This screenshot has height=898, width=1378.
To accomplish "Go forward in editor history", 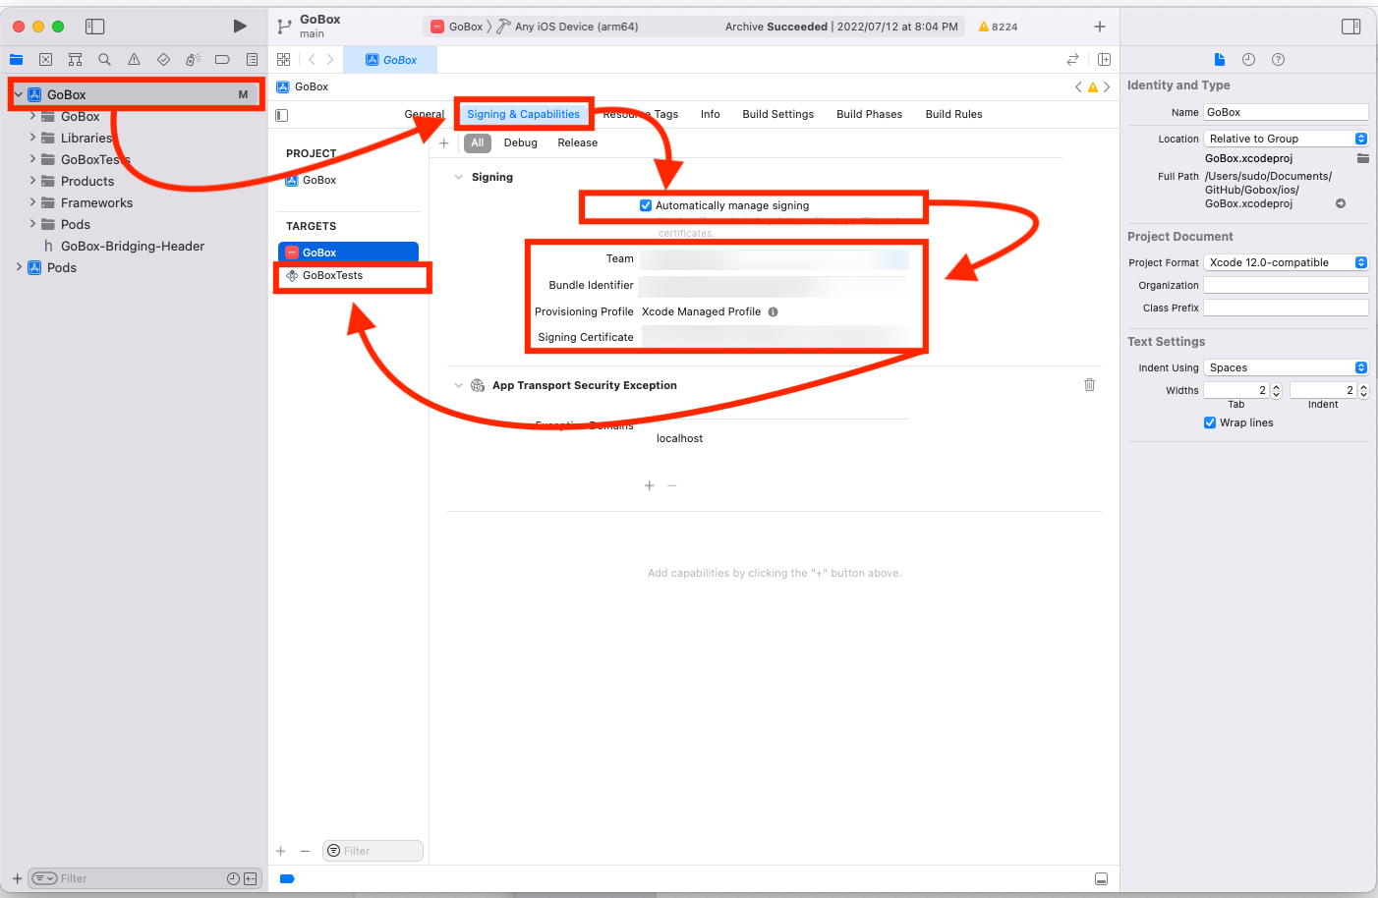I will (330, 60).
